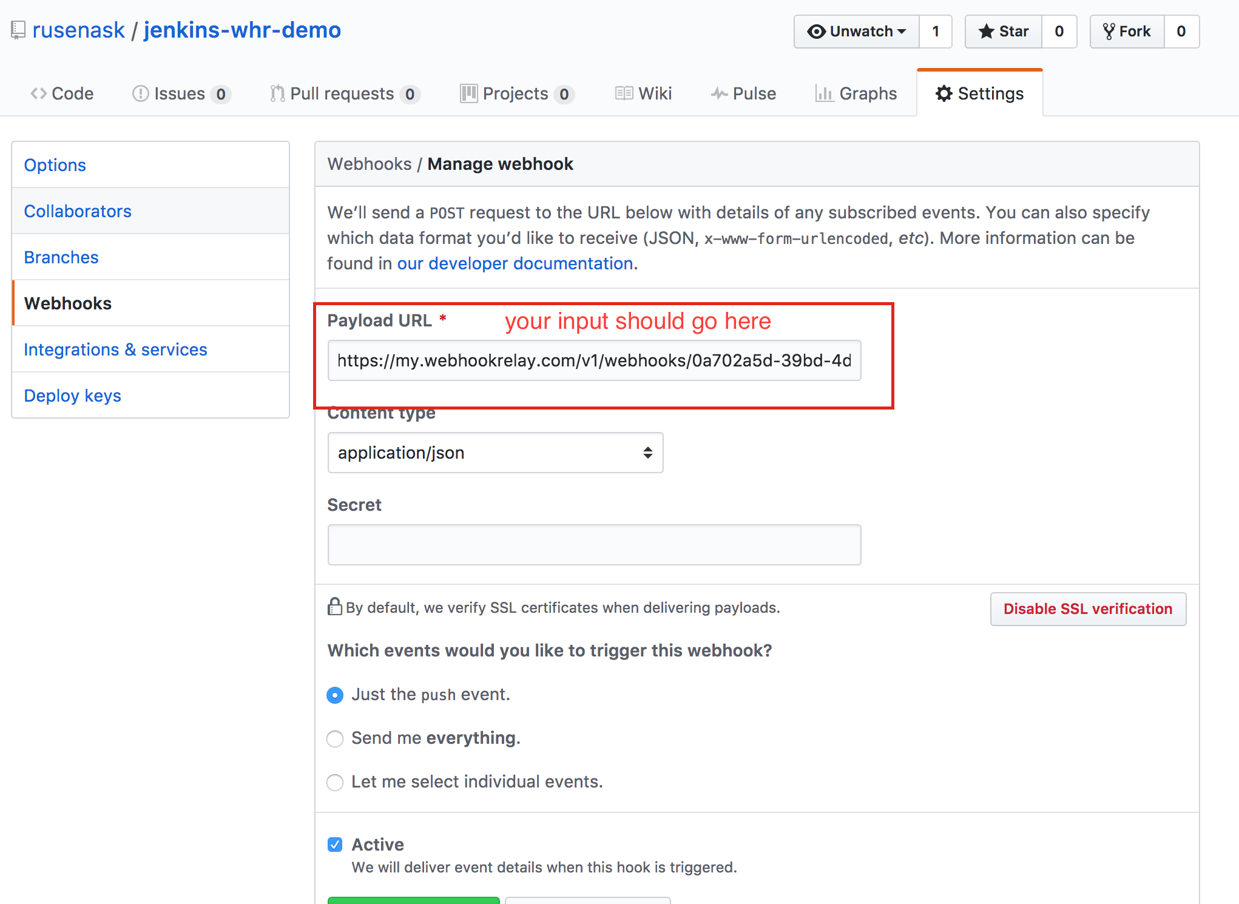Open the Content type selector
Screen dimensions: 1239x904
(495, 453)
